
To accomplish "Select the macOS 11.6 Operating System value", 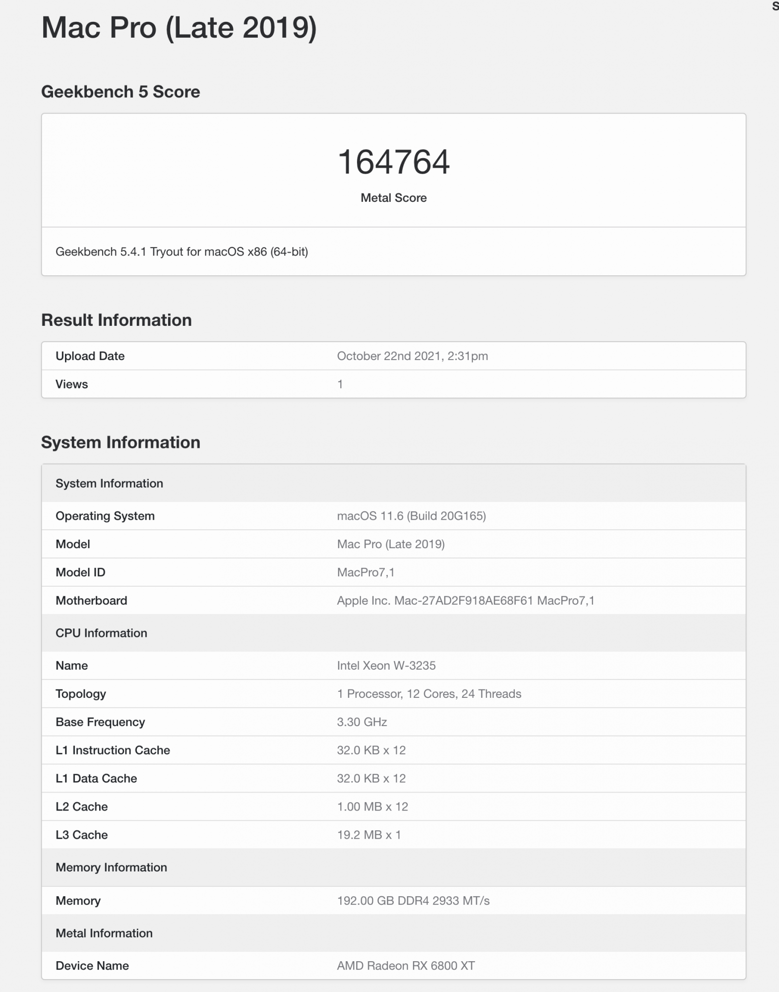I will [x=412, y=516].
